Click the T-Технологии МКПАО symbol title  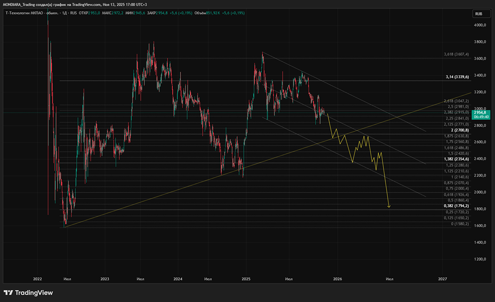click(30, 14)
